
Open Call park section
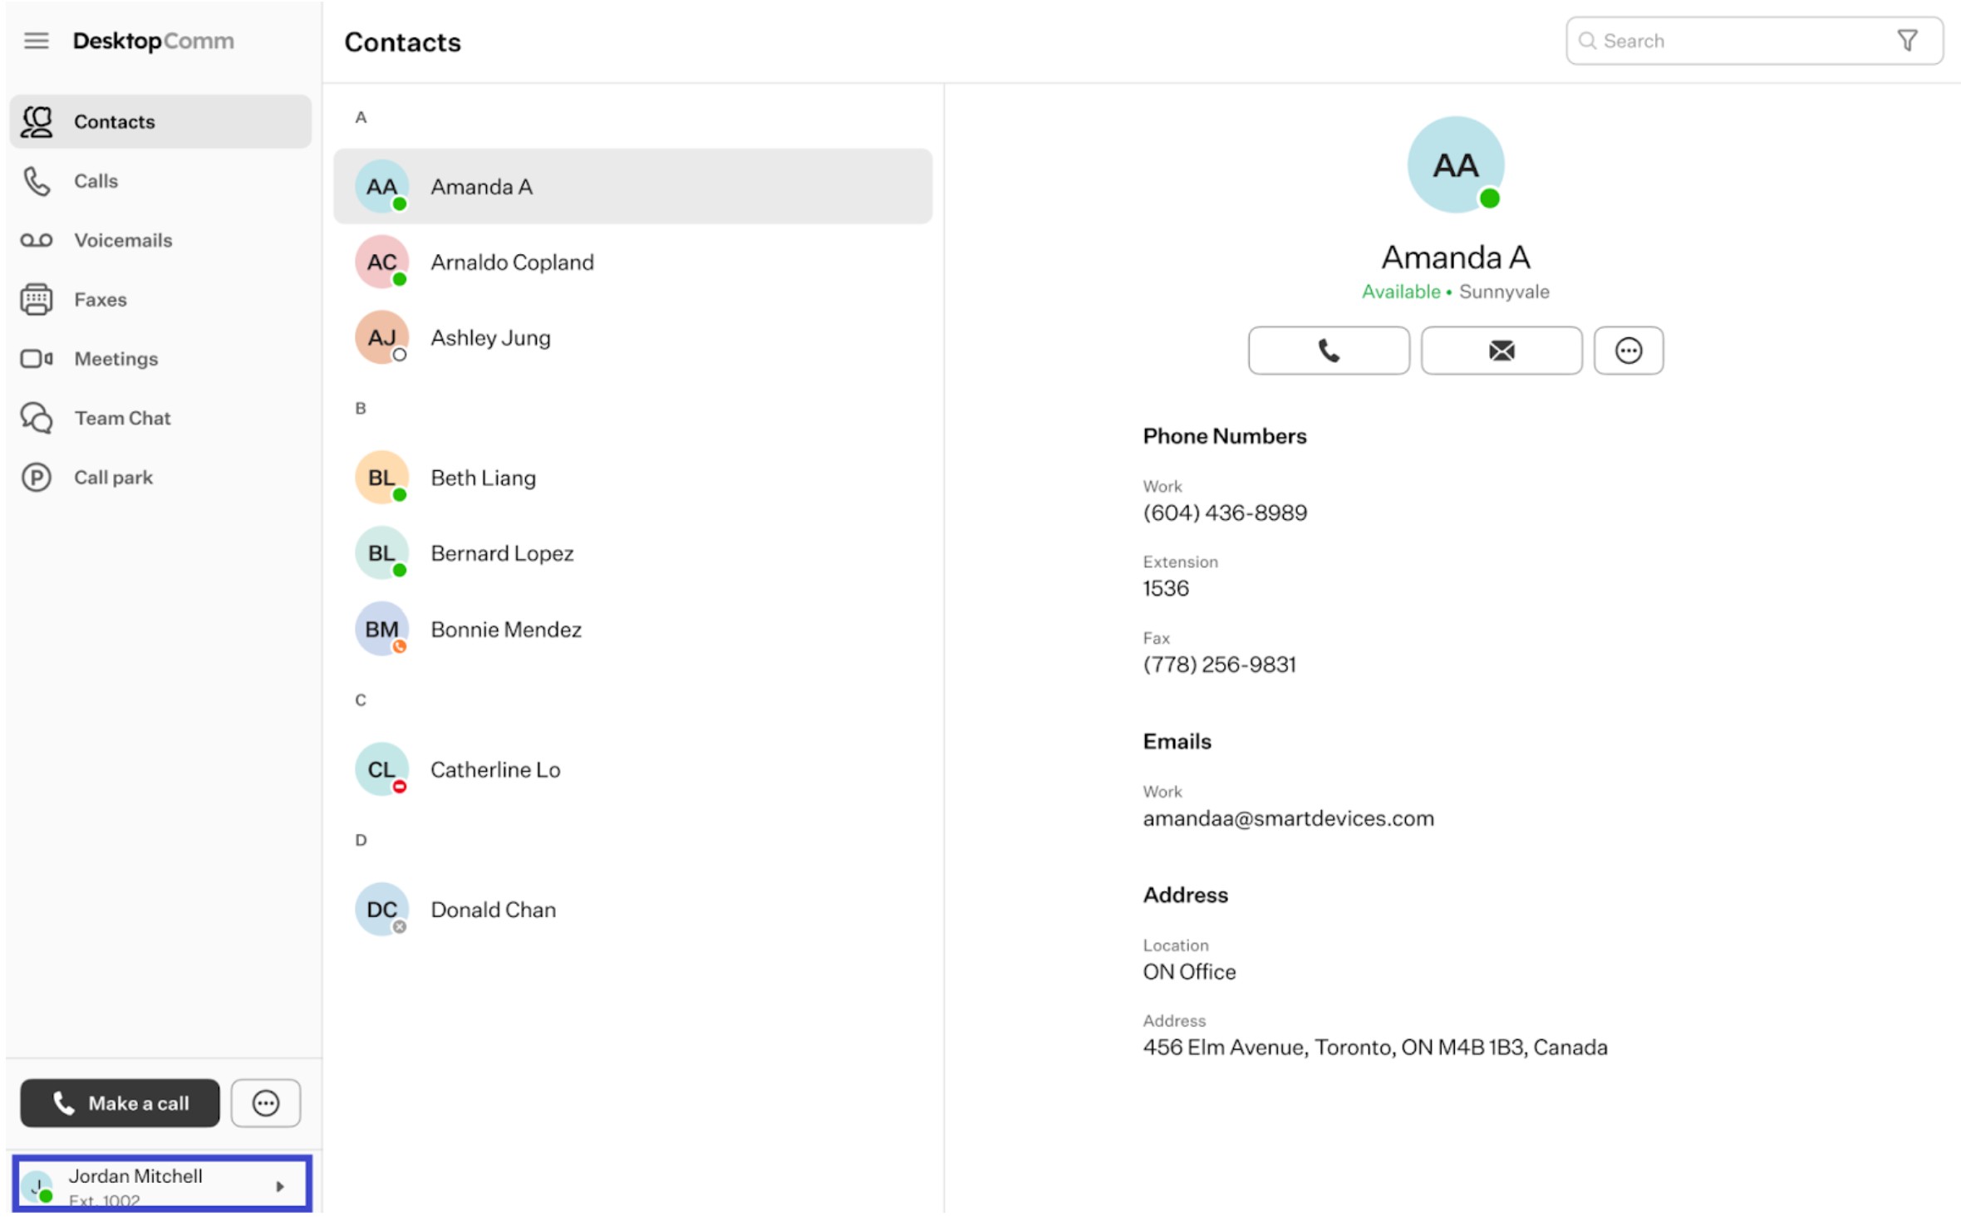click(160, 478)
